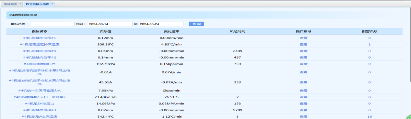Click 查看 for 定子冷却水泵A马达电流 row
This screenshot has width=411, height=119.
[303, 82]
